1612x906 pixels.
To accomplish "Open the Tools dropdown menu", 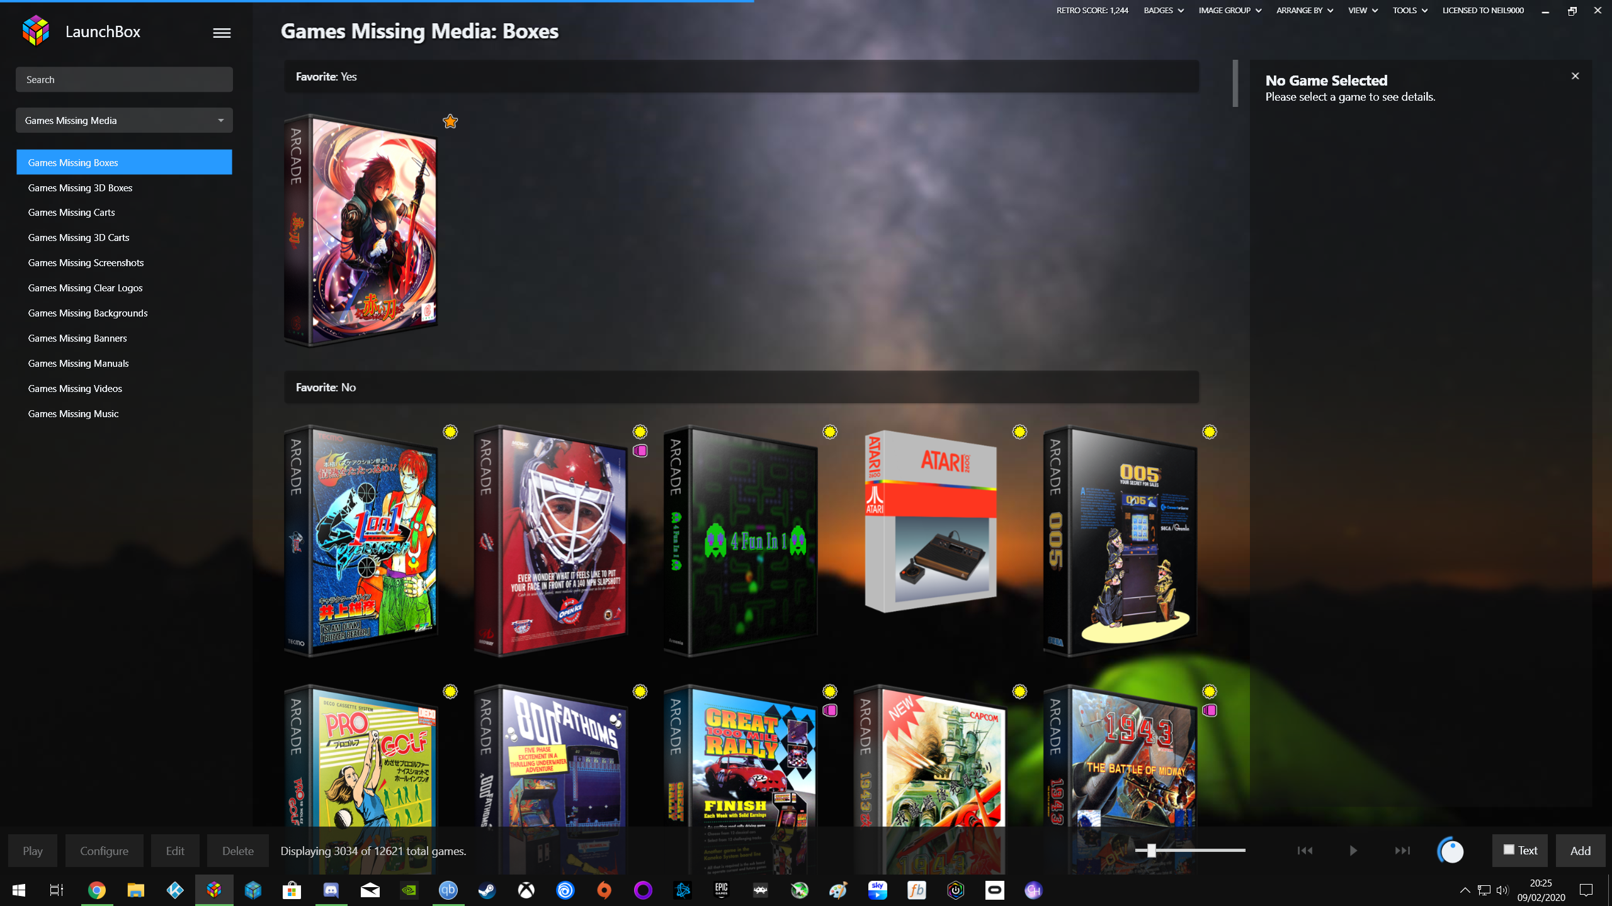I will coord(1410,11).
